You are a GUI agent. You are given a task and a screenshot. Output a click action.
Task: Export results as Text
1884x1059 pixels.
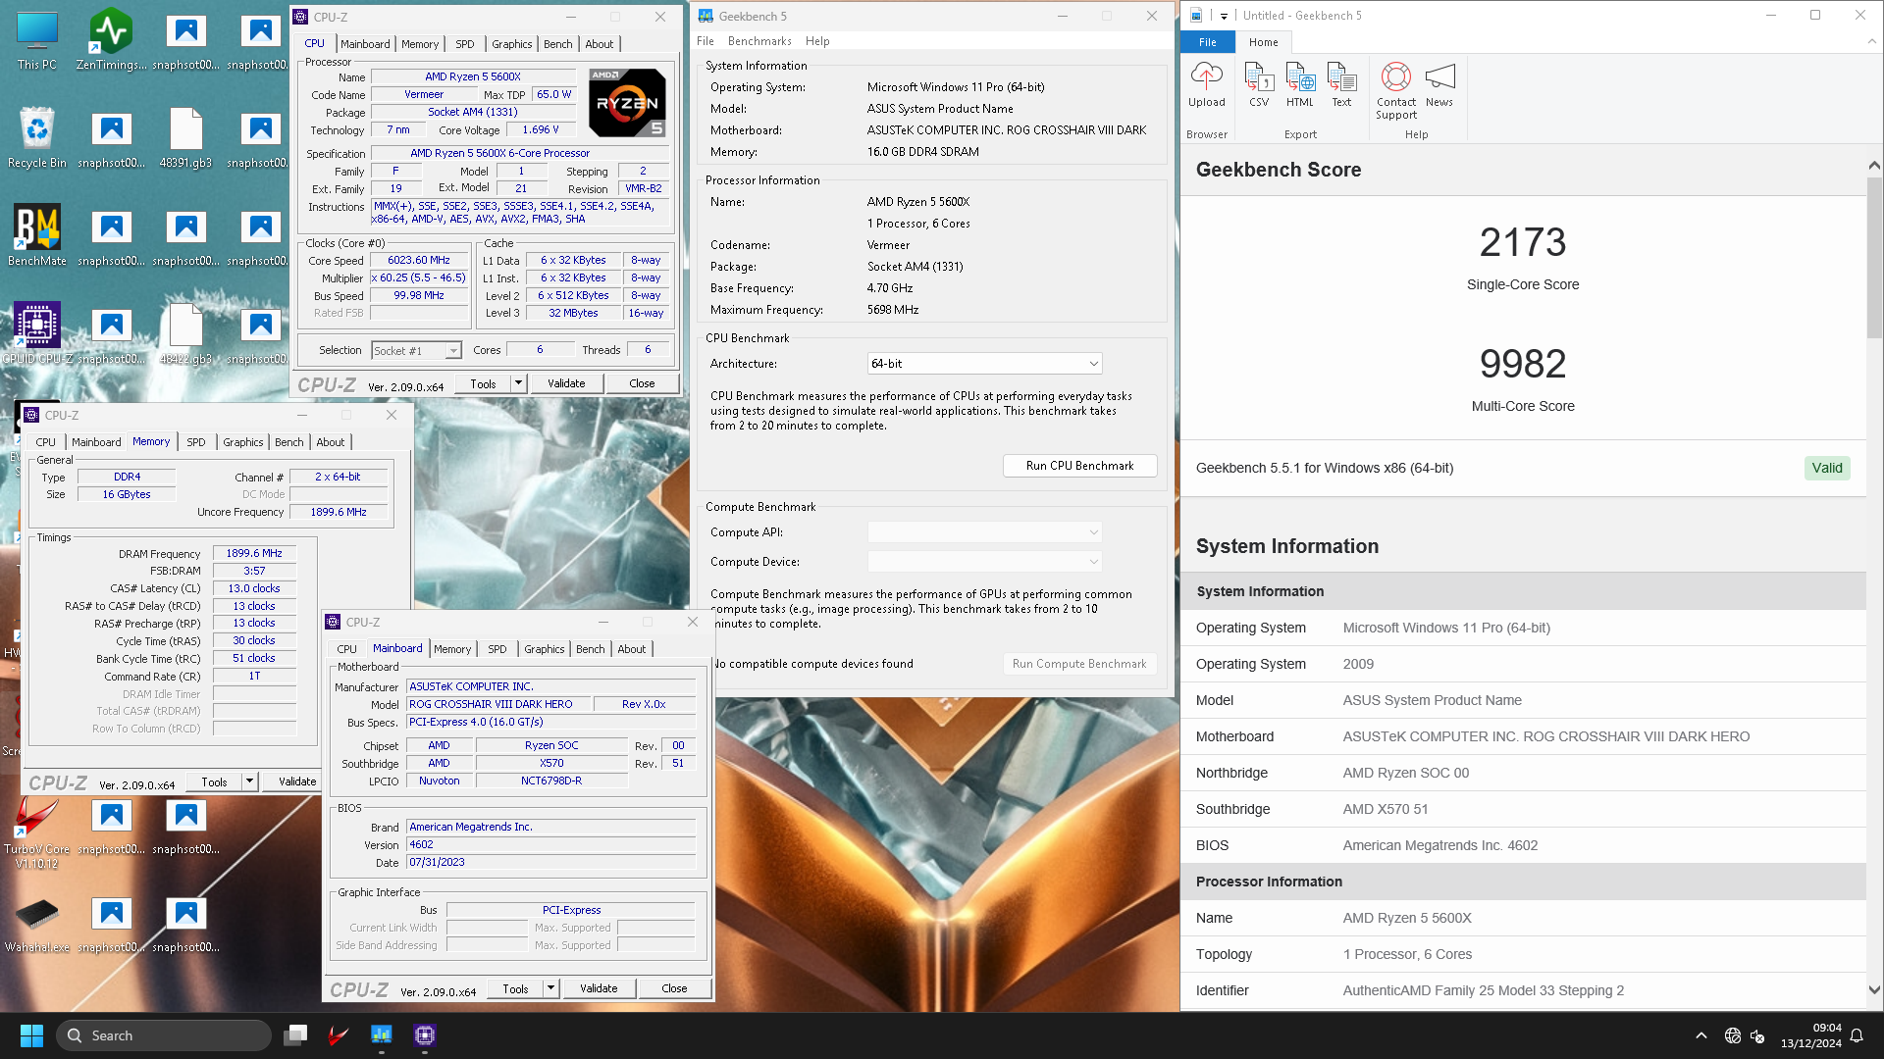1341,84
